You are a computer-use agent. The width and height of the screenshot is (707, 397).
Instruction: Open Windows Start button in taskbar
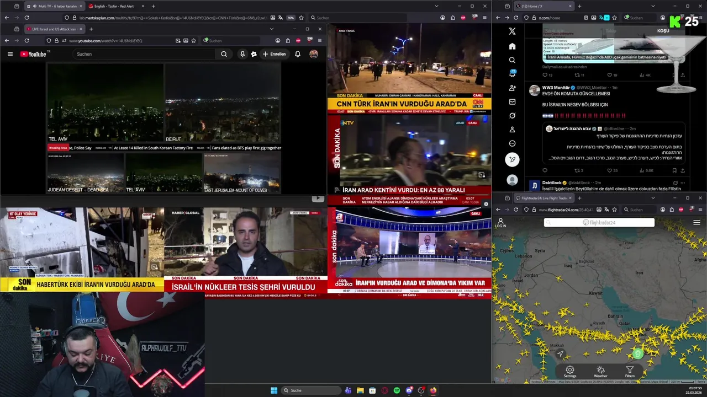pyautogui.click(x=274, y=390)
